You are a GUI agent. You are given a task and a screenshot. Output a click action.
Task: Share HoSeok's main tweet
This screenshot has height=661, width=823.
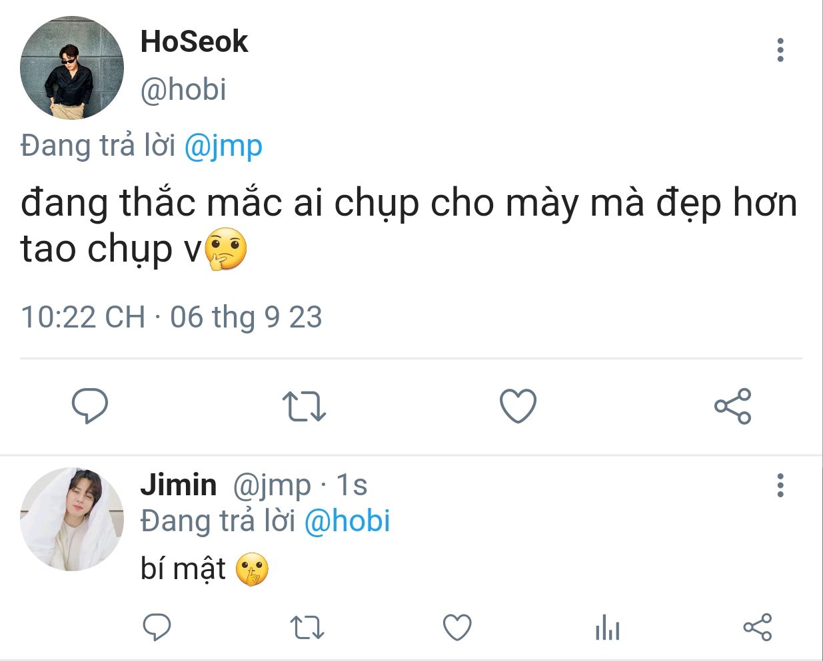(x=732, y=406)
